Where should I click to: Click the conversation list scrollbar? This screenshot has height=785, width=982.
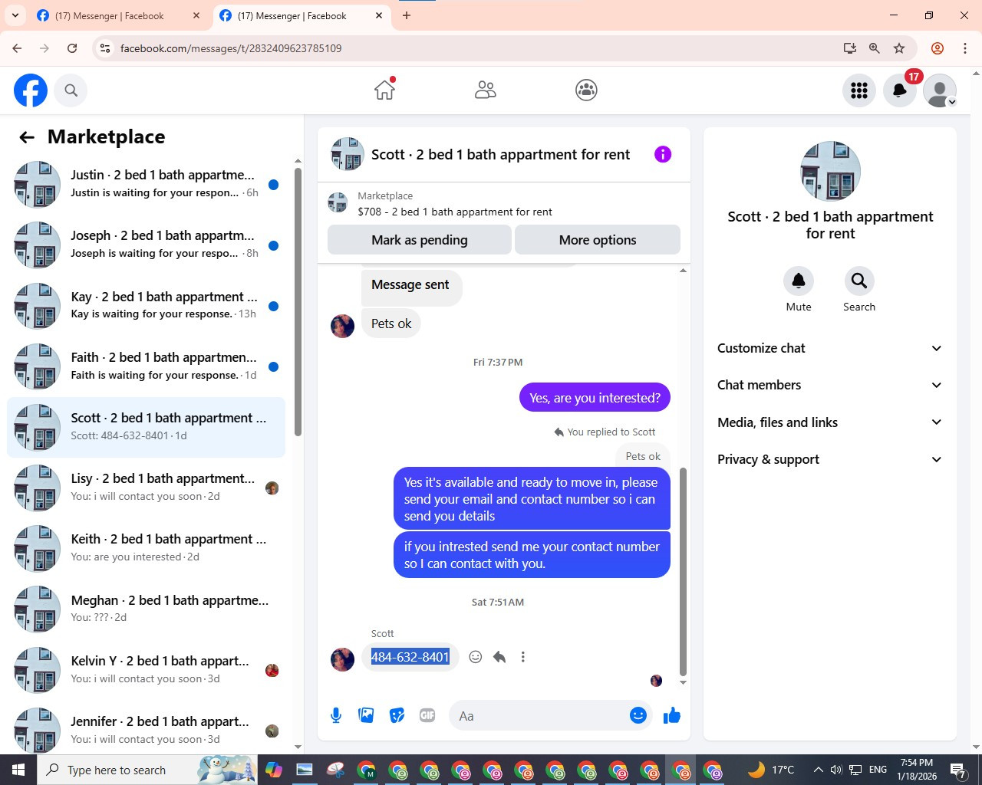[x=298, y=301]
